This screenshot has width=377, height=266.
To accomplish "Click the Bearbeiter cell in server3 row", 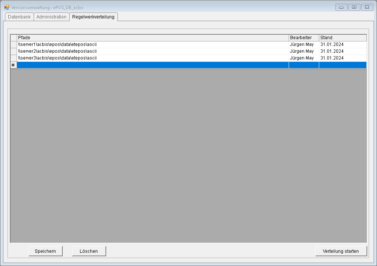I will (x=304, y=58).
